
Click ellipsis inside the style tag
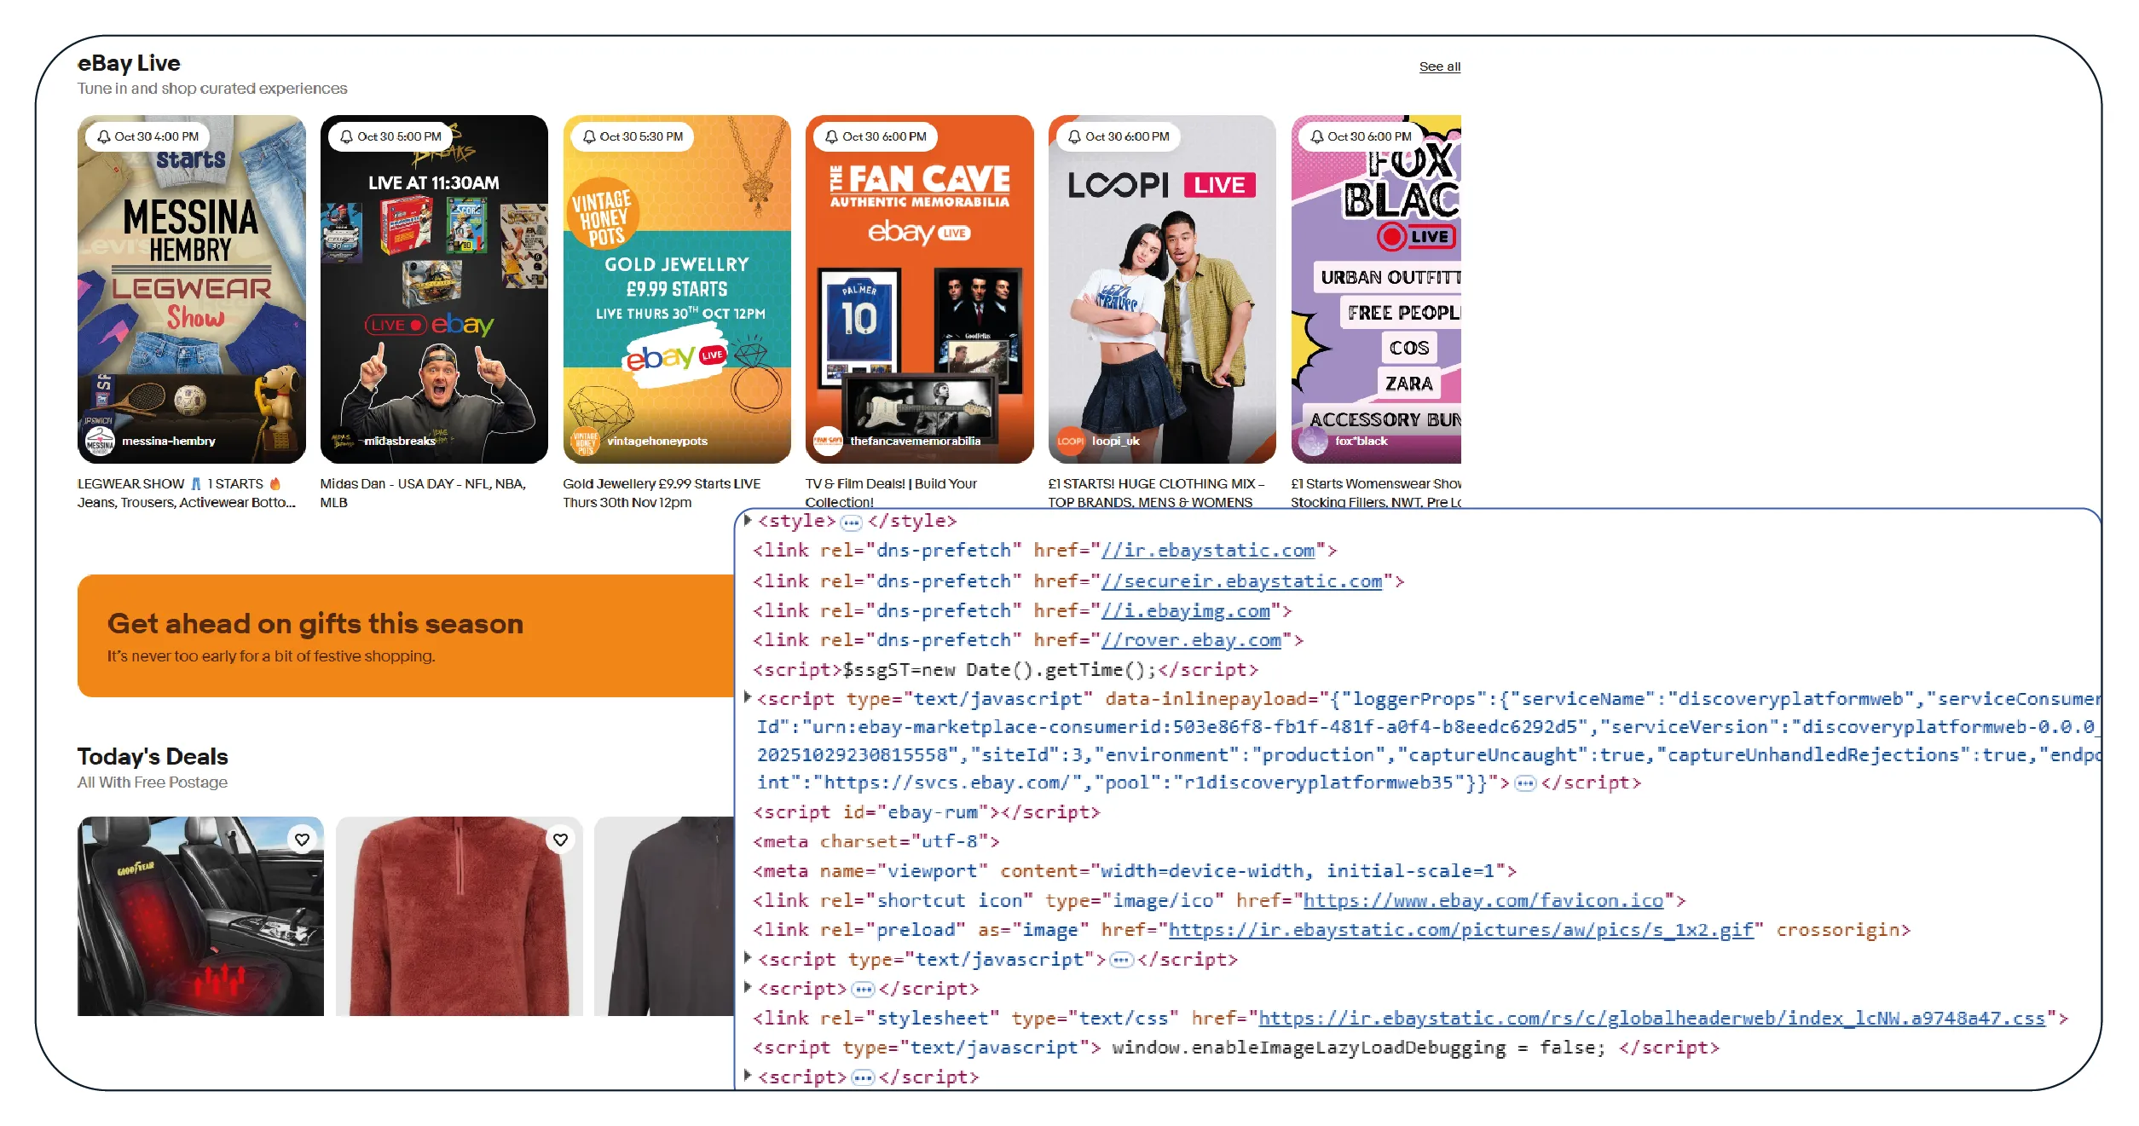click(851, 522)
